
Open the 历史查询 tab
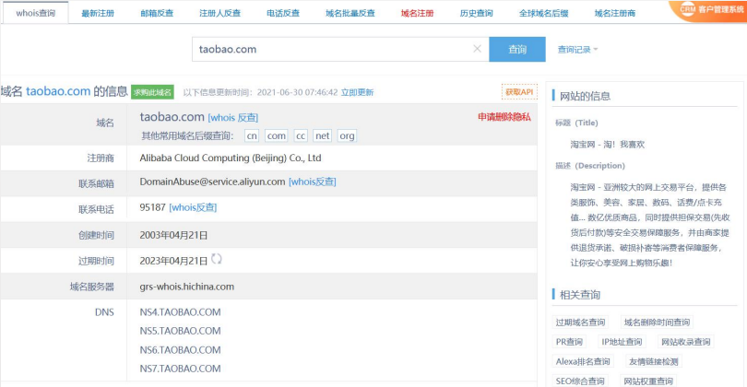(477, 13)
